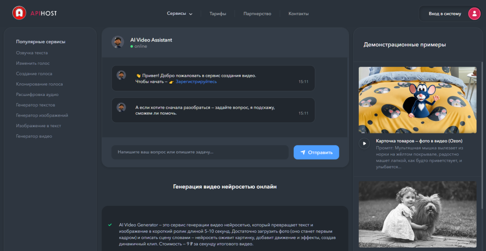This screenshot has width=486, height=251.
Task: Click the pink user profile icon
Action: (x=474, y=14)
